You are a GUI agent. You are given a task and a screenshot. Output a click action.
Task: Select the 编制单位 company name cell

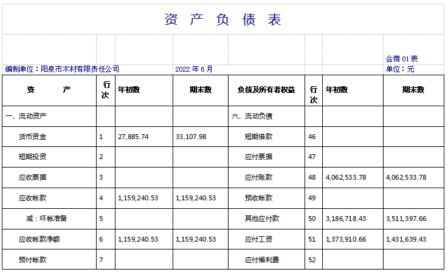click(63, 69)
